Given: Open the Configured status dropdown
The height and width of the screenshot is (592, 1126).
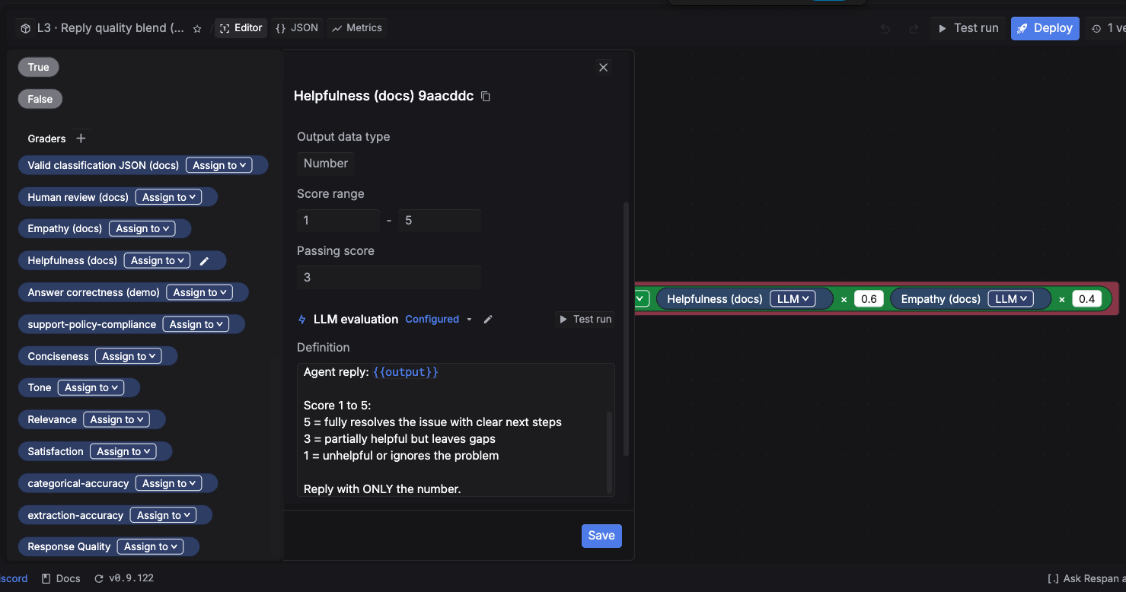Looking at the screenshot, I should tap(439, 320).
